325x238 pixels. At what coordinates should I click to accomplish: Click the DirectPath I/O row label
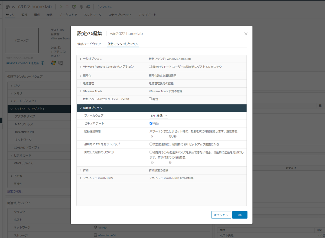point(25,132)
